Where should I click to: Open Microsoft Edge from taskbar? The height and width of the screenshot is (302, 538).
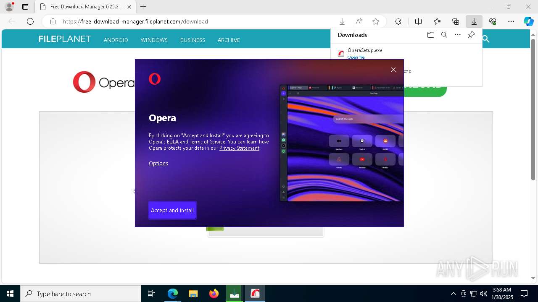[x=173, y=294]
